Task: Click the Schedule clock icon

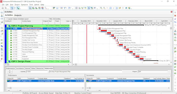Action: point(79,8)
